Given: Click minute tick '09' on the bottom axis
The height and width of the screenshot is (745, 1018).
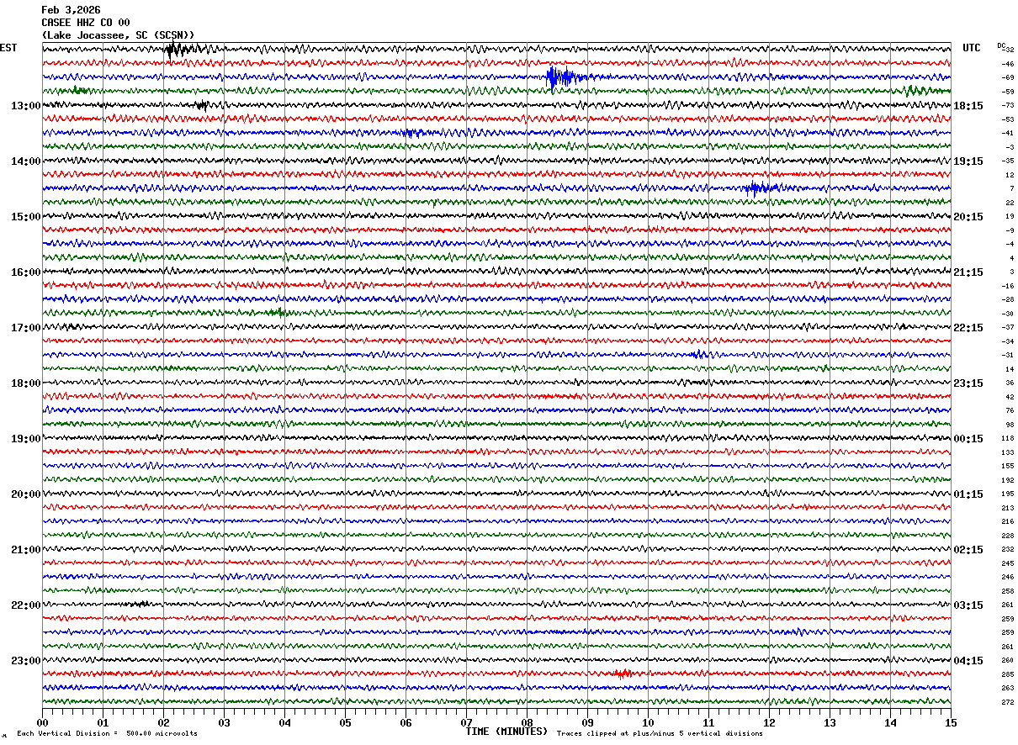Looking at the screenshot, I should [587, 722].
